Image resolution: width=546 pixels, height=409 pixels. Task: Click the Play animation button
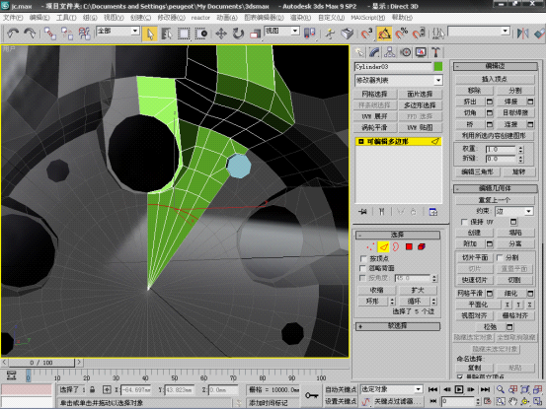459,389
